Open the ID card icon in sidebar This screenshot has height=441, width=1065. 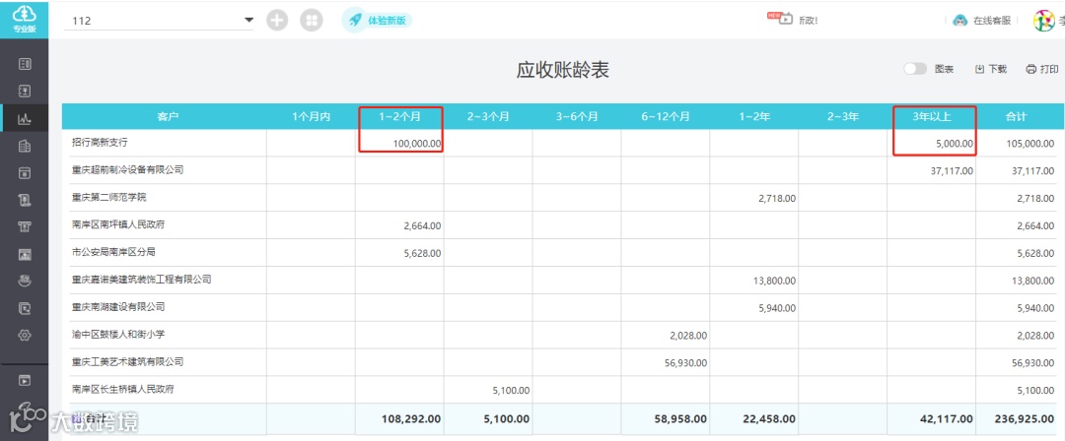pos(25,254)
